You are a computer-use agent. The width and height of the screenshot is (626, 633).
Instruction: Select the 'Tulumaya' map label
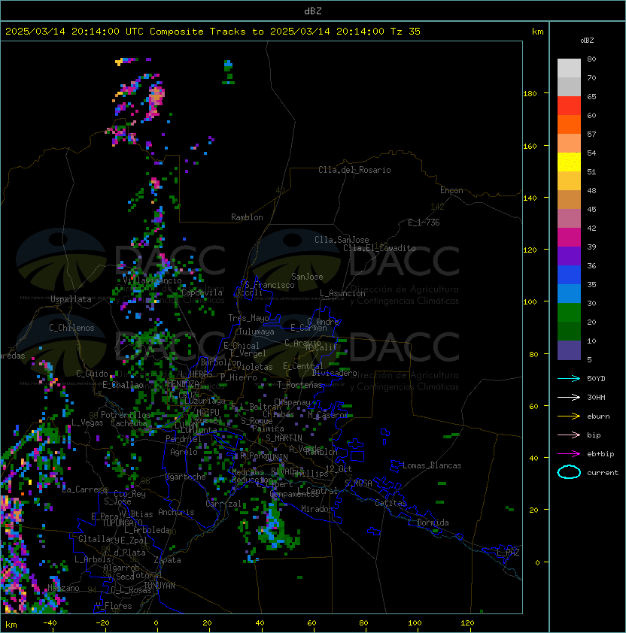tap(257, 332)
